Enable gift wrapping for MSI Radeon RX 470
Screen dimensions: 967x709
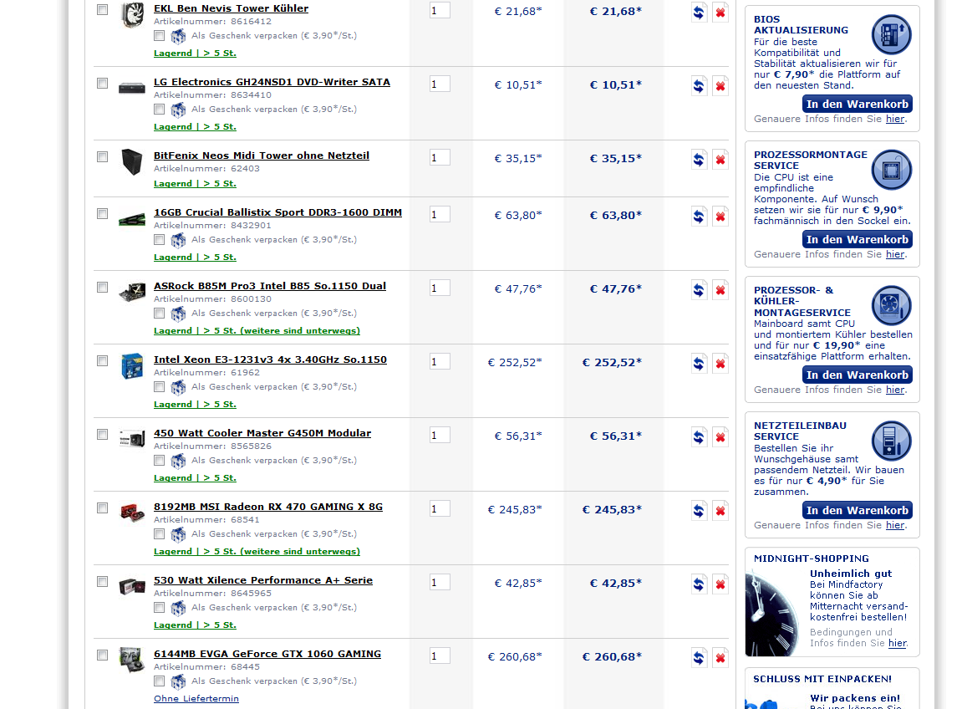[x=159, y=533]
